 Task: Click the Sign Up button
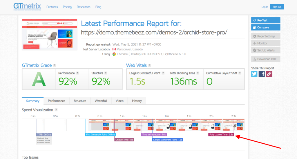coord(277,7)
